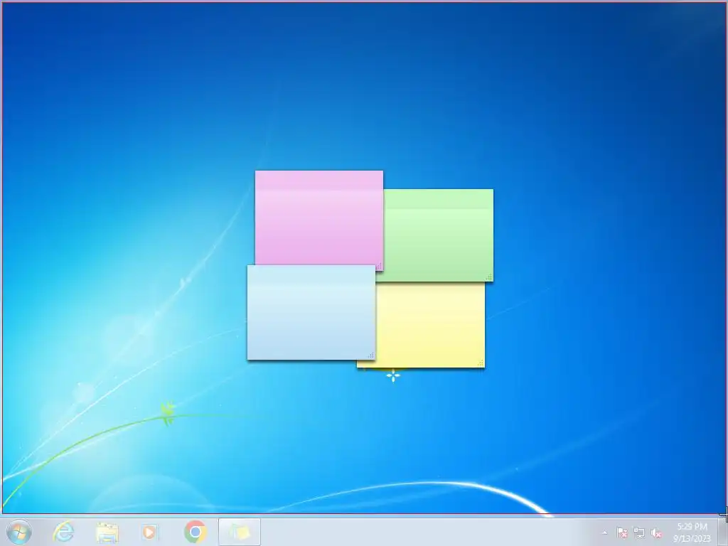Click inside the yellow sticky note

[430, 325]
